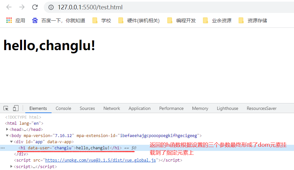The image size is (294, 170).
Task: Select the mpa-version "7.16.12" attribute
Action: click(49, 135)
